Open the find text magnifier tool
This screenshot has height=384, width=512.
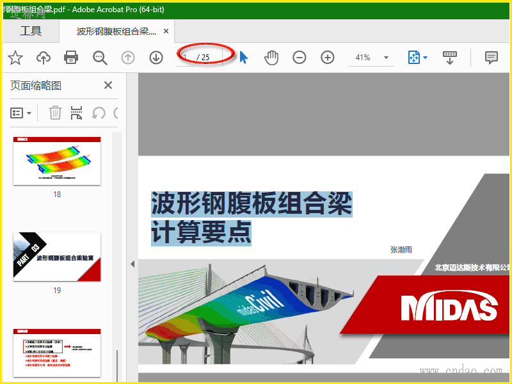point(100,58)
